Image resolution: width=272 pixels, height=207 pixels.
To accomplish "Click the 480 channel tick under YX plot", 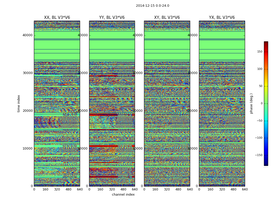I will pos(233,189).
